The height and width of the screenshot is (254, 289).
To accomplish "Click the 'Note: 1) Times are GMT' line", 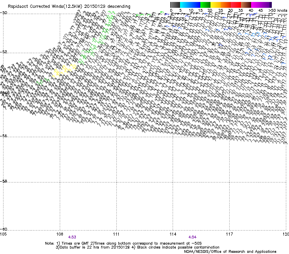I will click(123, 243).
